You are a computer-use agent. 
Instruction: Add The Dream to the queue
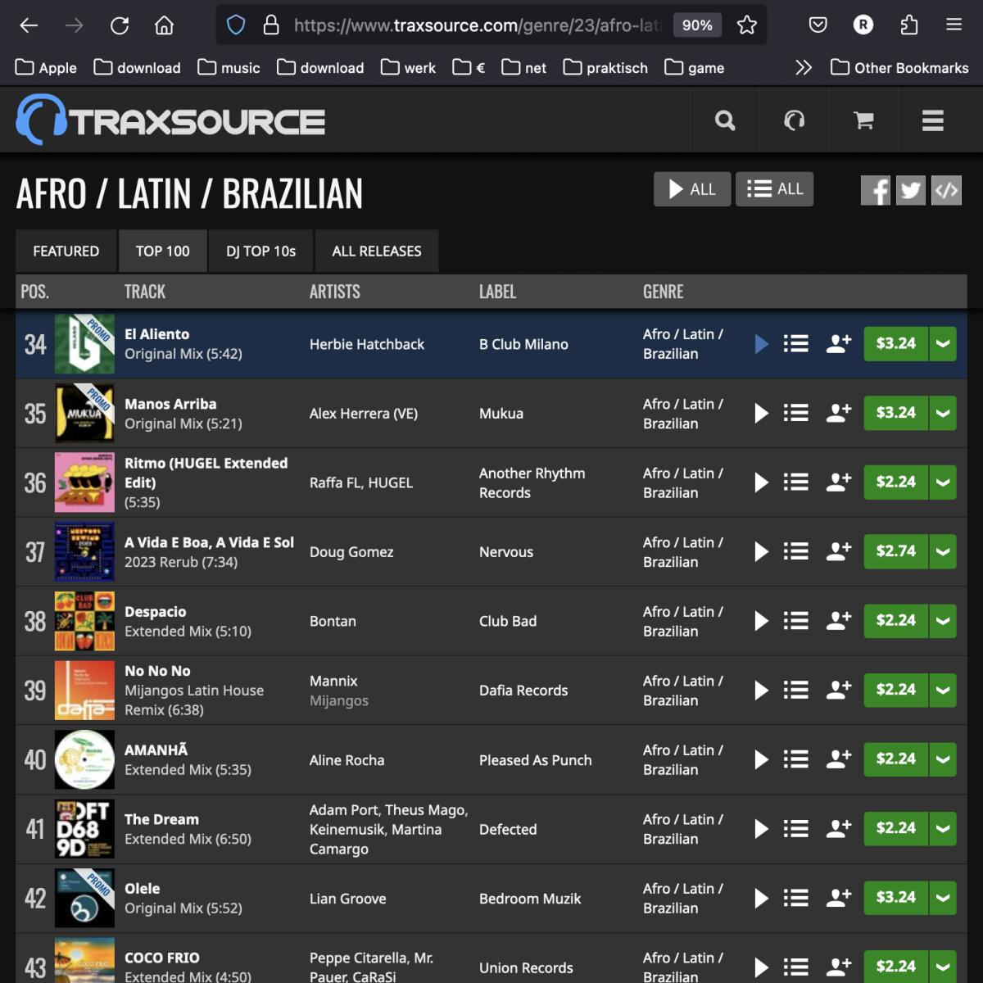[x=796, y=828]
